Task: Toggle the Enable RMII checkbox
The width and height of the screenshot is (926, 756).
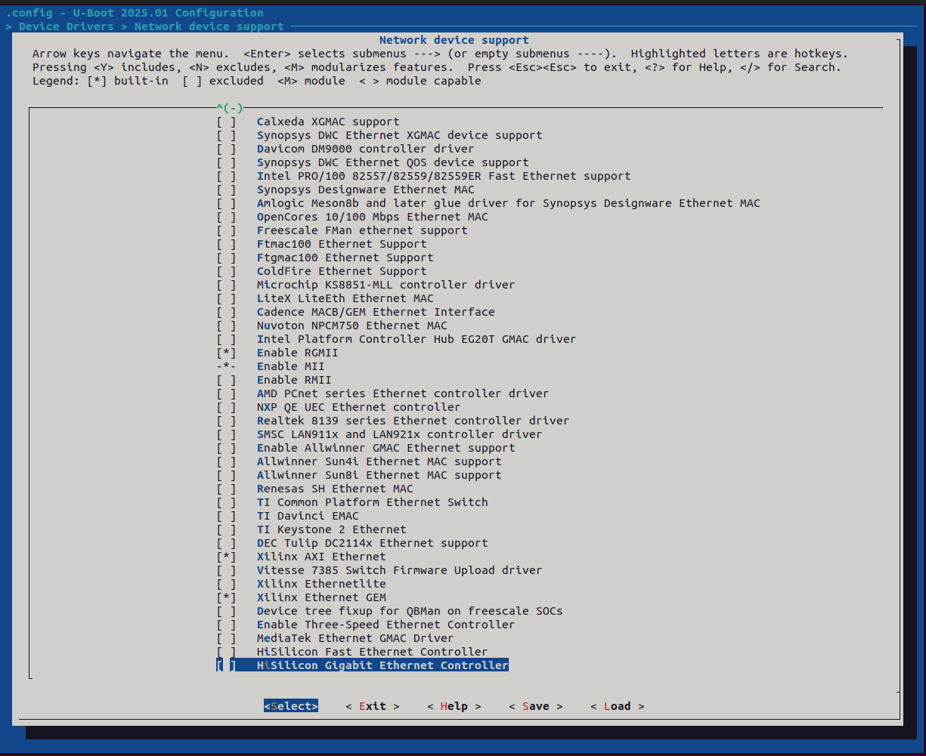Action: pyautogui.click(x=226, y=380)
